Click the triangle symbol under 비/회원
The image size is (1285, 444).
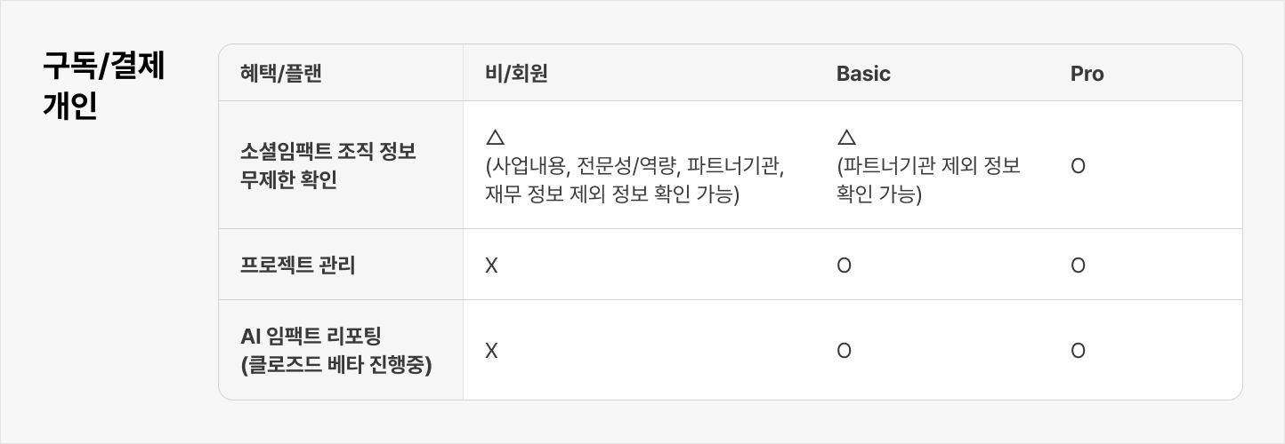pyautogui.click(x=496, y=138)
